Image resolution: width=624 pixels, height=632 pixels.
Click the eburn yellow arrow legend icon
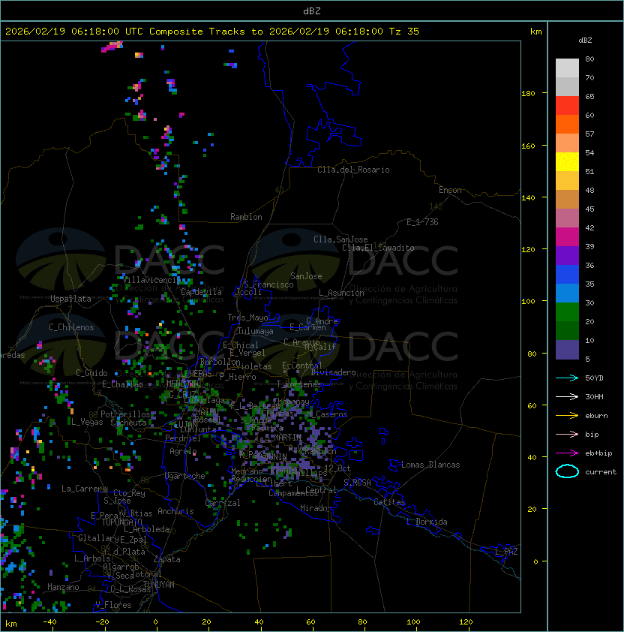pyautogui.click(x=567, y=416)
